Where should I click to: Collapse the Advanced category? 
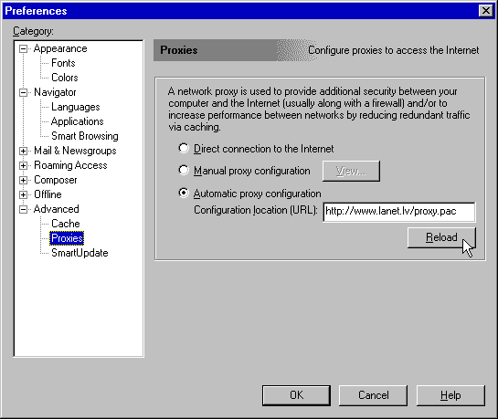(x=23, y=209)
